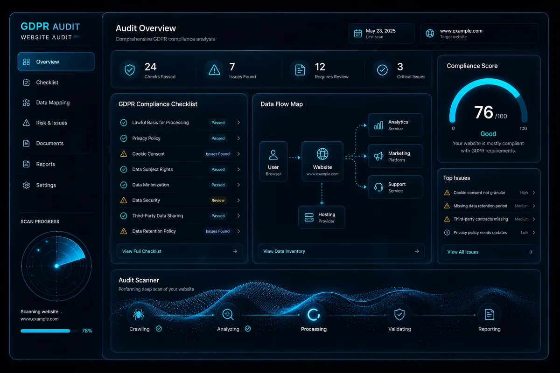Expand Cookie consent not granular issue chevron

click(x=534, y=193)
